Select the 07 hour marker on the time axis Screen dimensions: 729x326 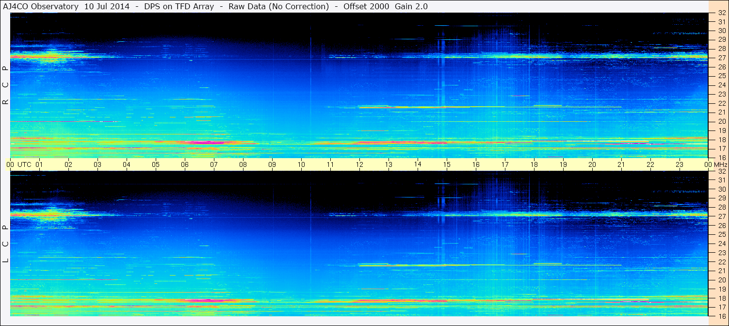click(214, 164)
